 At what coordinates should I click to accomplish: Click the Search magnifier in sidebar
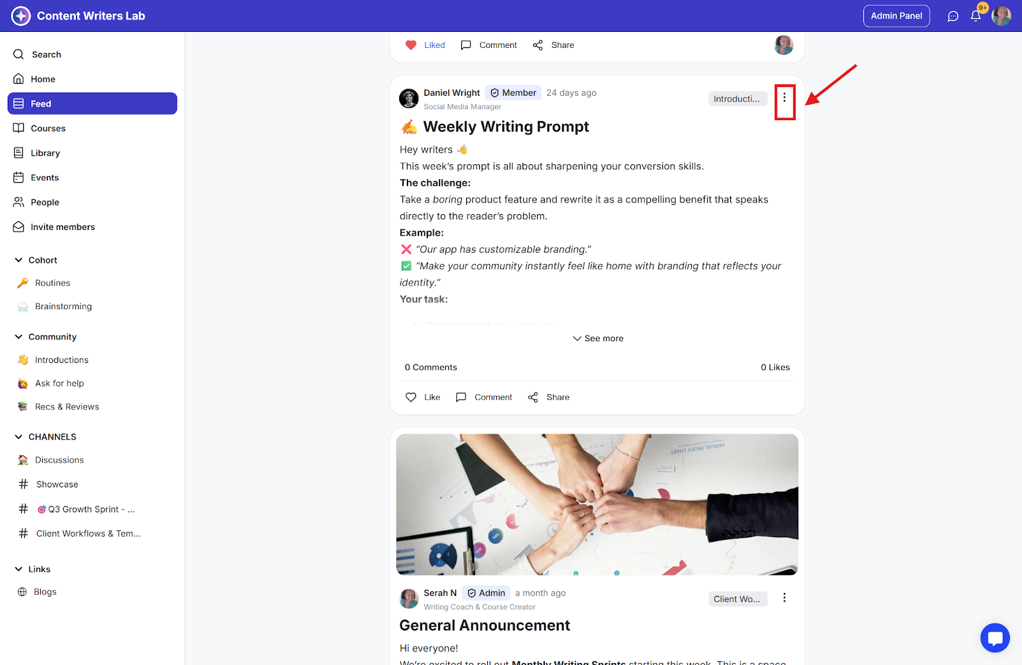pyautogui.click(x=19, y=54)
